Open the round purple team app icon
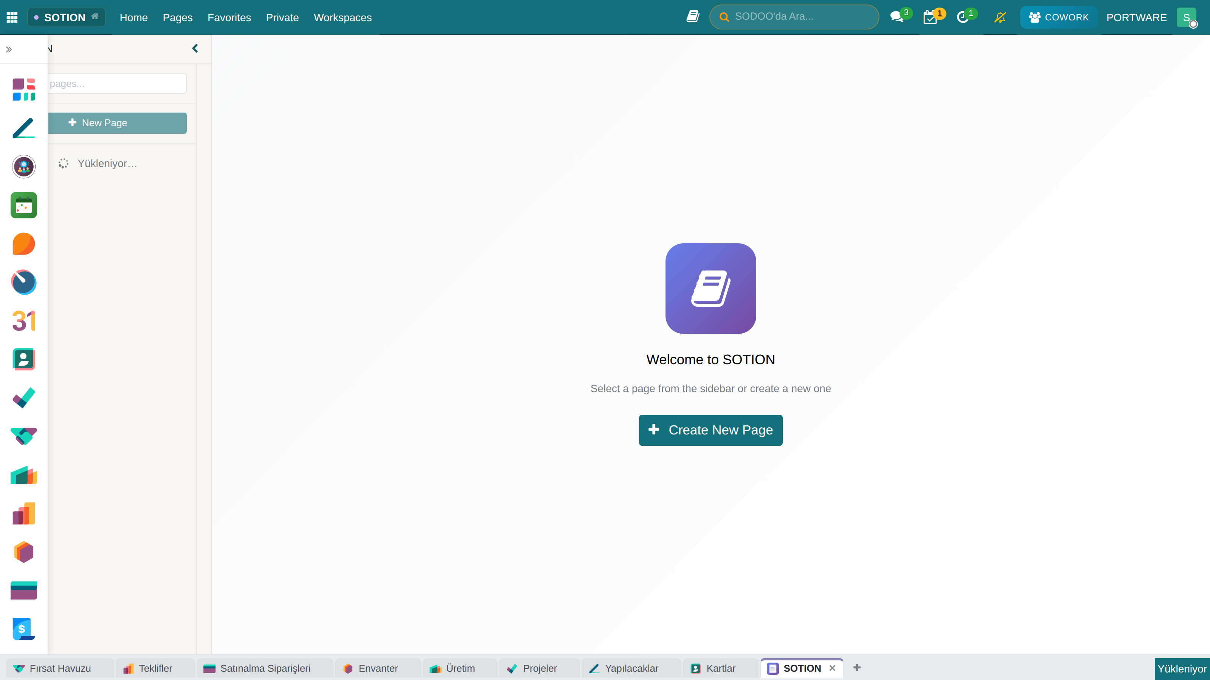Screen dimensions: 1210x680 [x=24, y=167]
